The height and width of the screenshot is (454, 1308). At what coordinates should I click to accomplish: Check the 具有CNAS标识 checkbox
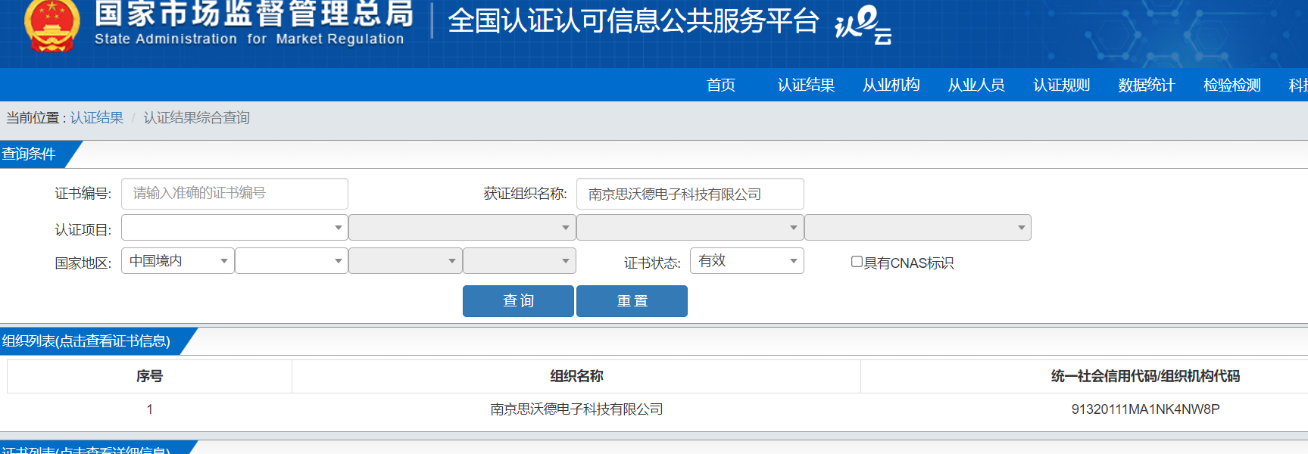coord(857,262)
